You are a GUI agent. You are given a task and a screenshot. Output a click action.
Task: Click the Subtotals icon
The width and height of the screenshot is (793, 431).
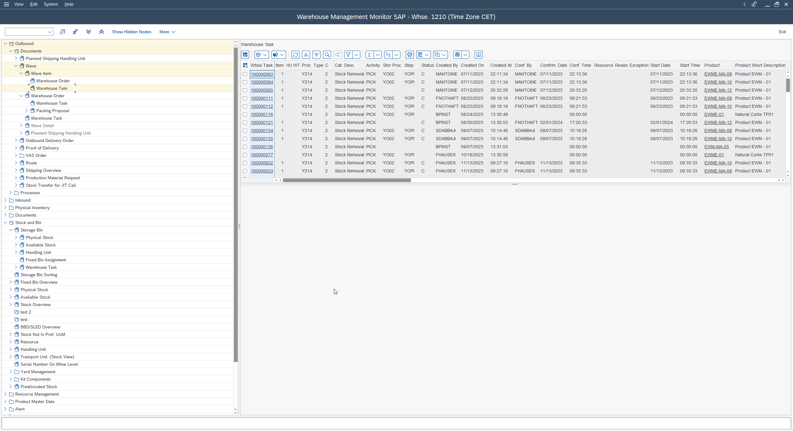click(388, 55)
